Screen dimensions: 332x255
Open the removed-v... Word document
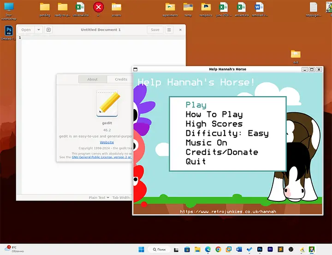click(x=259, y=10)
